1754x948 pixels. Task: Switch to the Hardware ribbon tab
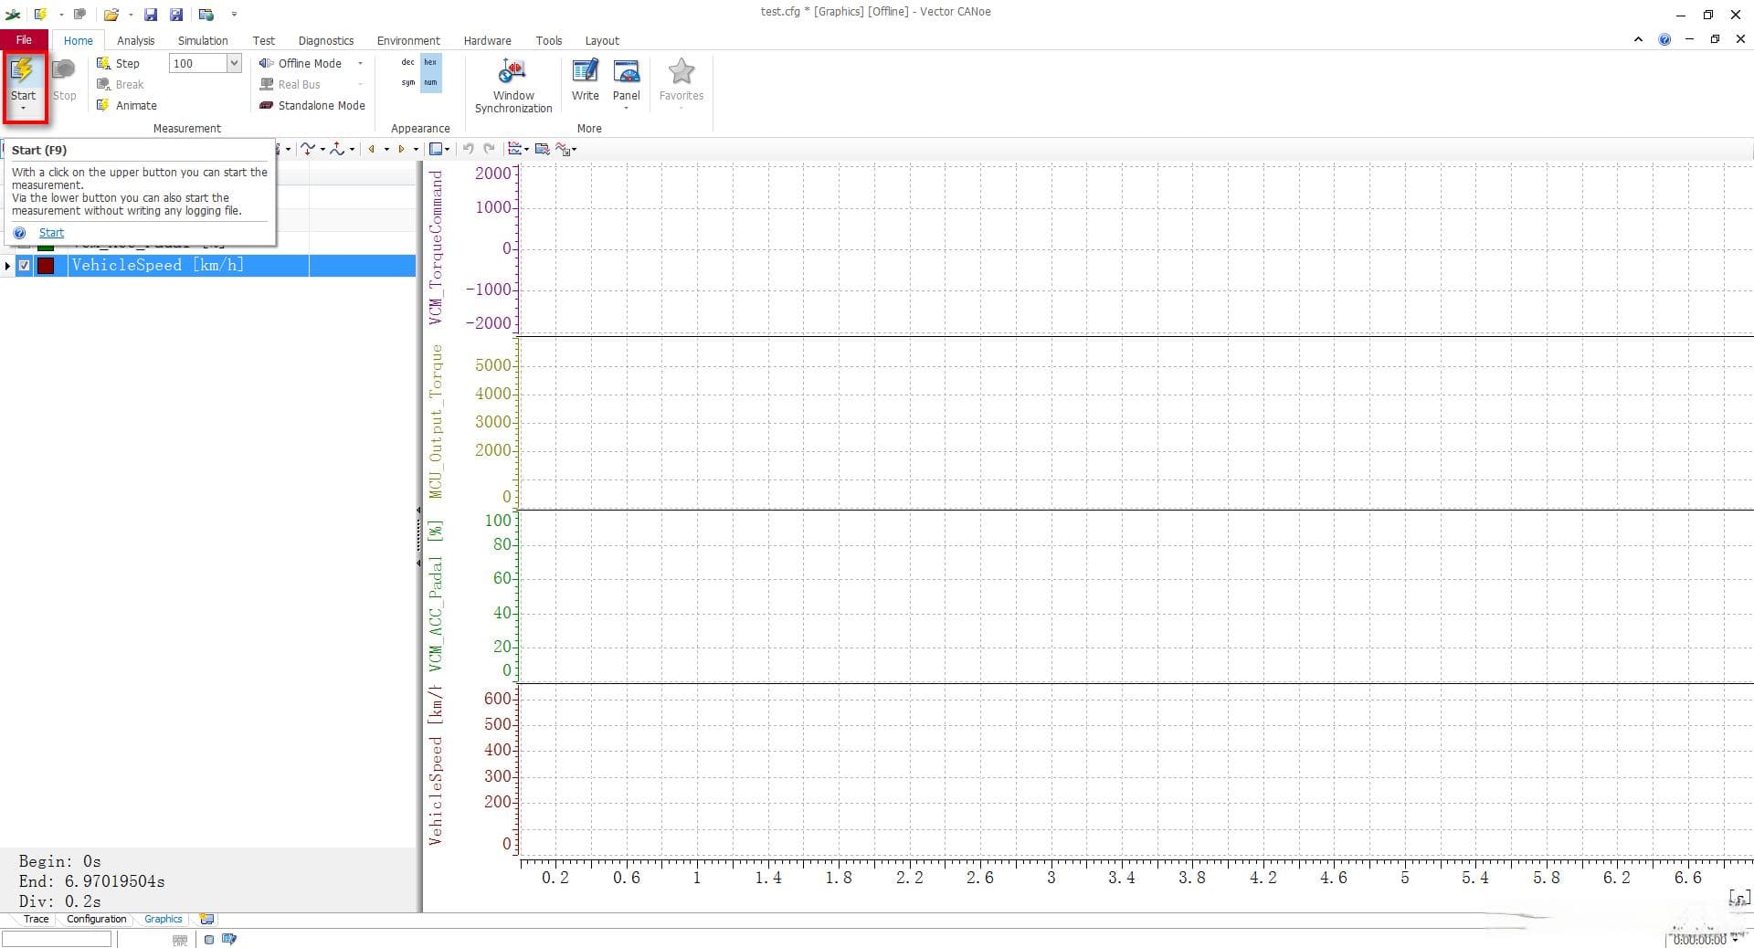tap(487, 40)
